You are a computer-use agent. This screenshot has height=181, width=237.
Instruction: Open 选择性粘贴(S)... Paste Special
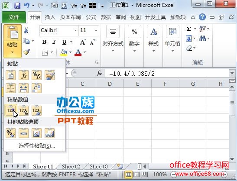click(x=36, y=146)
